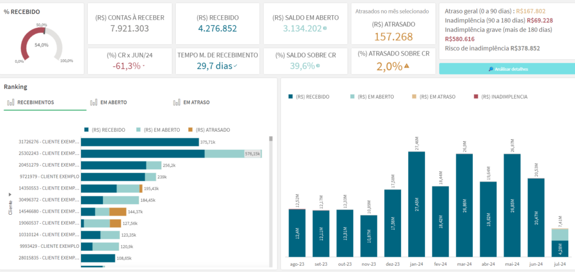Click the small down indicator beside -61,3%
The height and width of the screenshot is (272, 575).
click(x=144, y=66)
